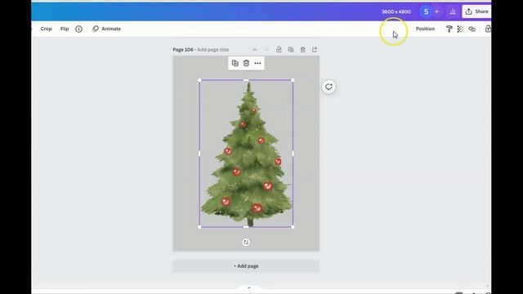Click the bottom-left corner handle of the selection
Image resolution: width=523 pixels, height=294 pixels.
pyautogui.click(x=199, y=227)
